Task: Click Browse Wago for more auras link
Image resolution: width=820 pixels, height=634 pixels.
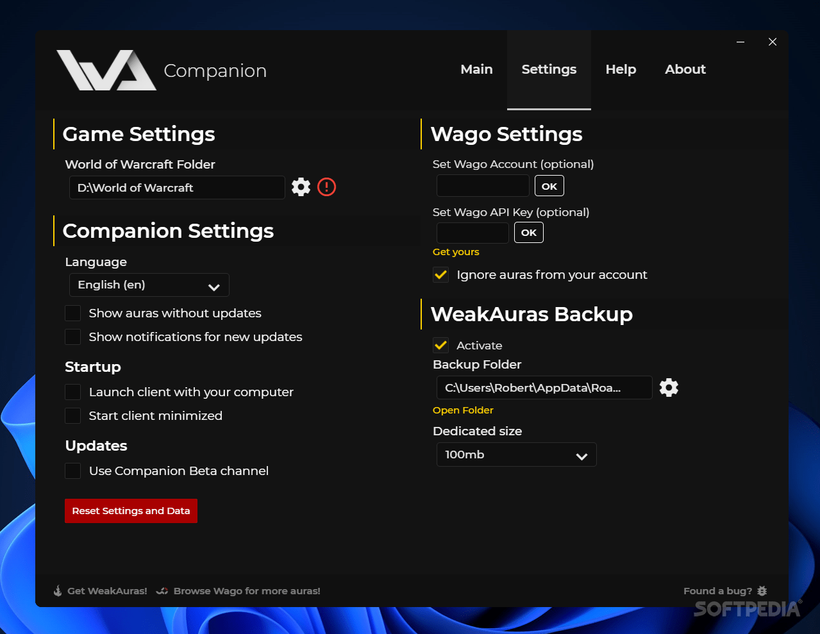Action: coord(247,591)
